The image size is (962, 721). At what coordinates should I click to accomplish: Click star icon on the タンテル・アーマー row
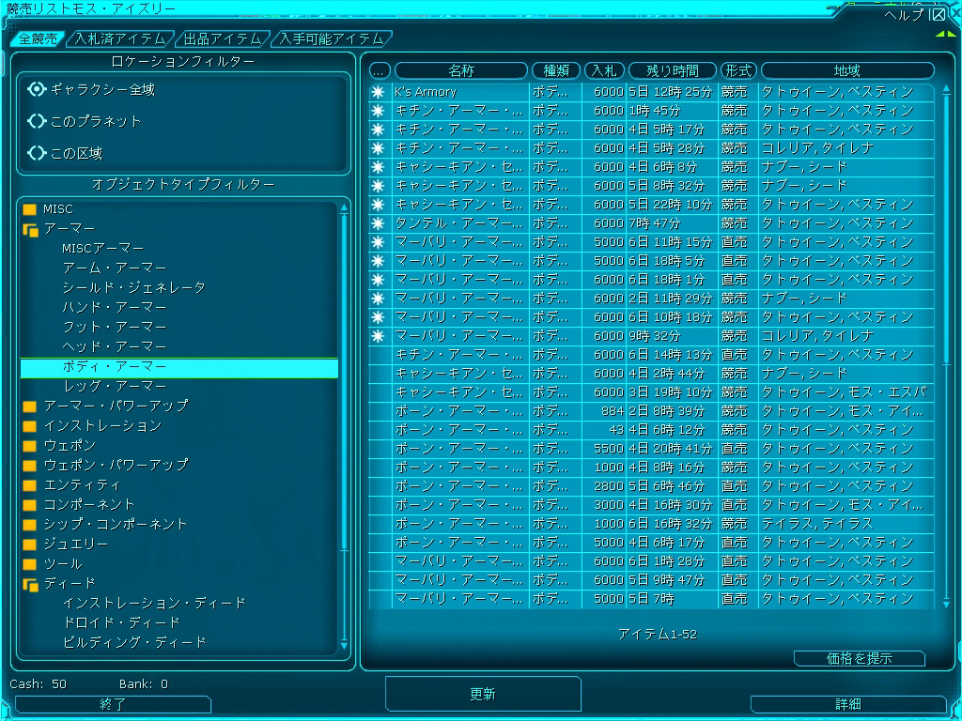click(x=378, y=223)
